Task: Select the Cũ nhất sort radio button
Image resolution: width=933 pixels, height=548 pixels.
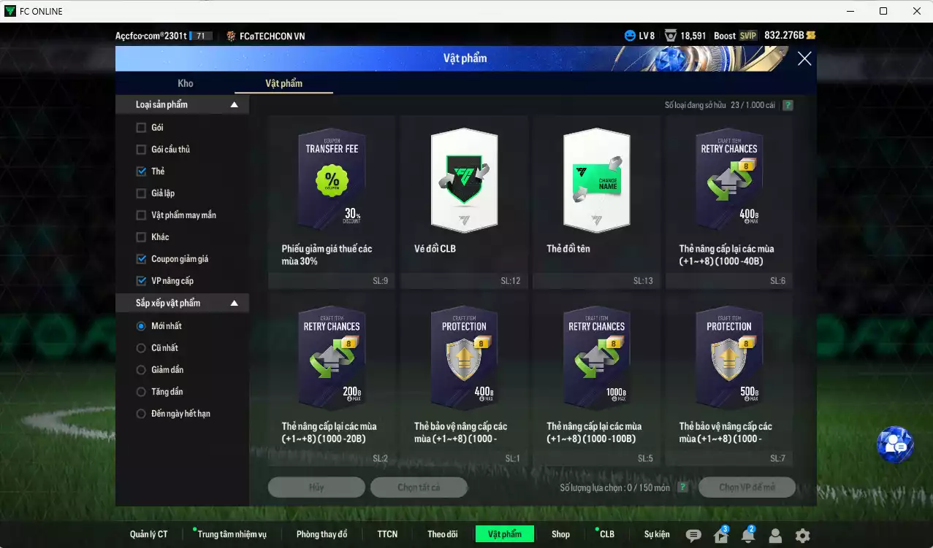Action: 141,348
